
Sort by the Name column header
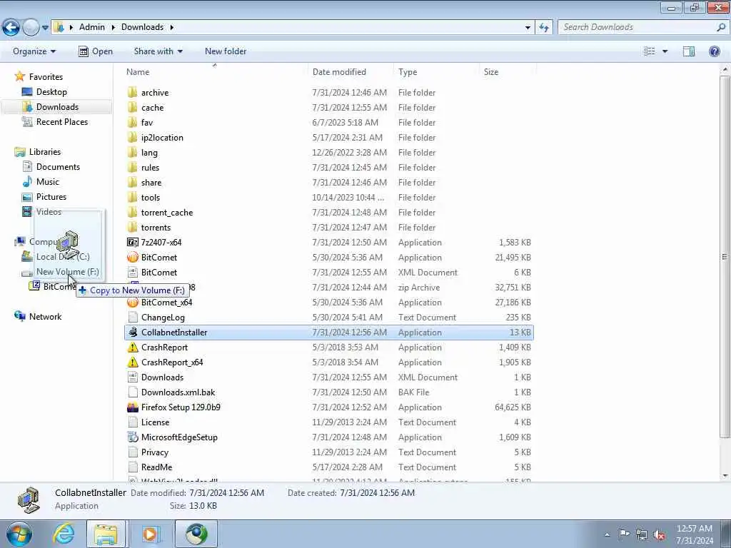pos(138,72)
